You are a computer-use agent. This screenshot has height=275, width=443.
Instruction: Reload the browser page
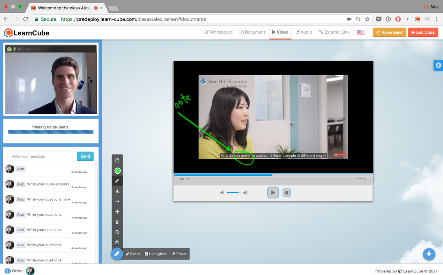26,19
